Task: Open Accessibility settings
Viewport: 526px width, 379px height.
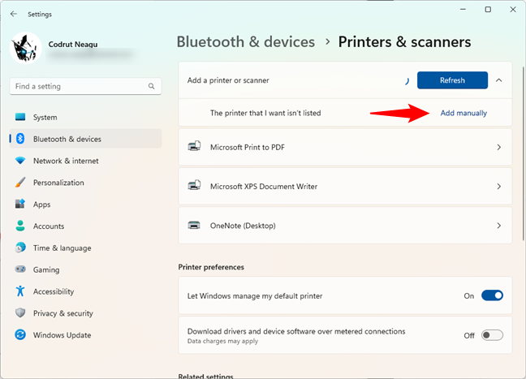Action: pos(85,291)
